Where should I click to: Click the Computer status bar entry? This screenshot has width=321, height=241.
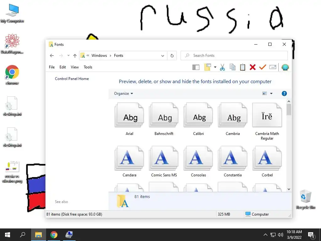(x=257, y=214)
